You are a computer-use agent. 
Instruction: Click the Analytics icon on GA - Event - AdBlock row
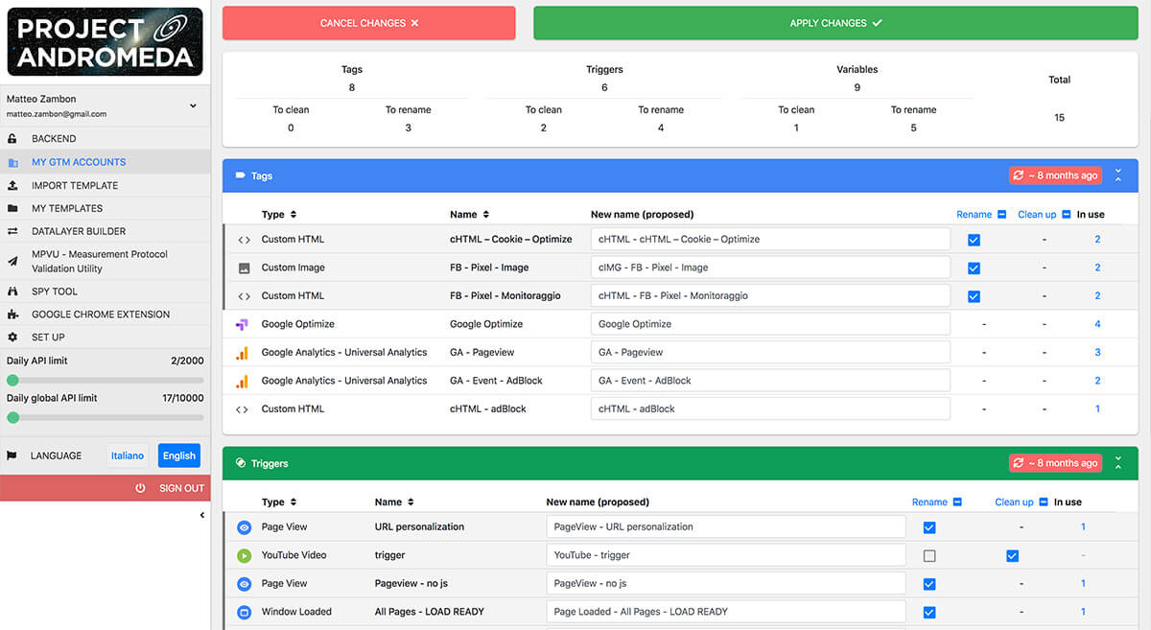pyautogui.click(x=242, y=381)
